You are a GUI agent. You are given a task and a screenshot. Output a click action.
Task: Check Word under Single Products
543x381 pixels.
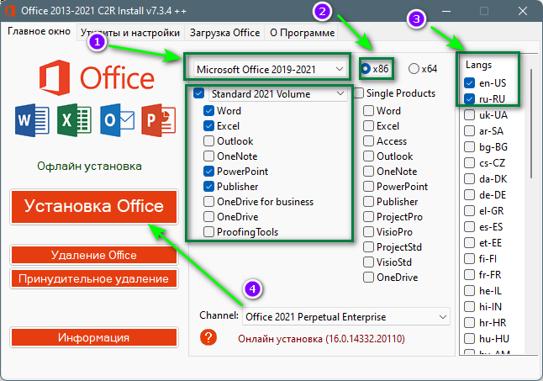tap(368, 111)
